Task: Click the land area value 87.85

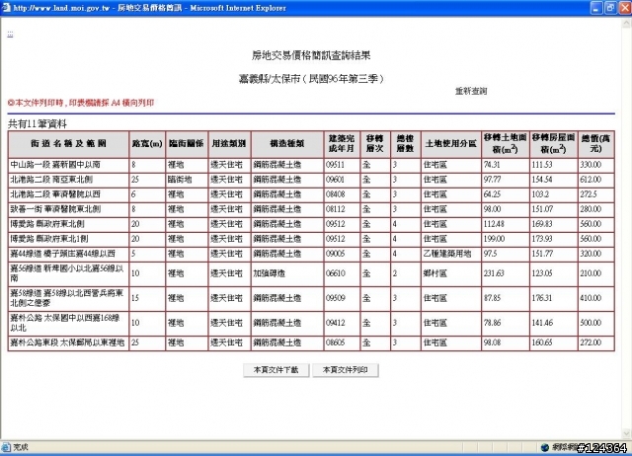Action: pyautogui.click(x=492, y=298)
